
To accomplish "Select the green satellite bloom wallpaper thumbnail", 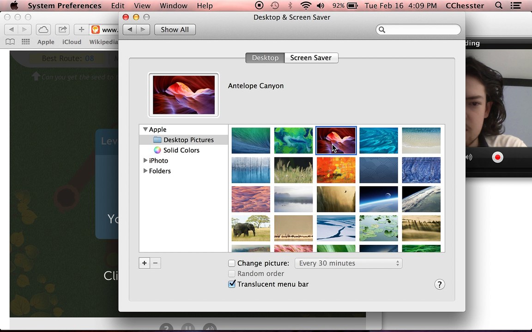I will click(x=294, y=141).
